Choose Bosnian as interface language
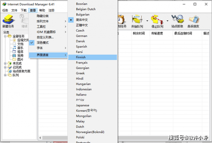Viewport: 212px width, 143px height. (x=93, y=4)
